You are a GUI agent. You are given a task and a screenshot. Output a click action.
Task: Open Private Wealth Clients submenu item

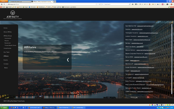pyautogui.click(x=10, y=45)
